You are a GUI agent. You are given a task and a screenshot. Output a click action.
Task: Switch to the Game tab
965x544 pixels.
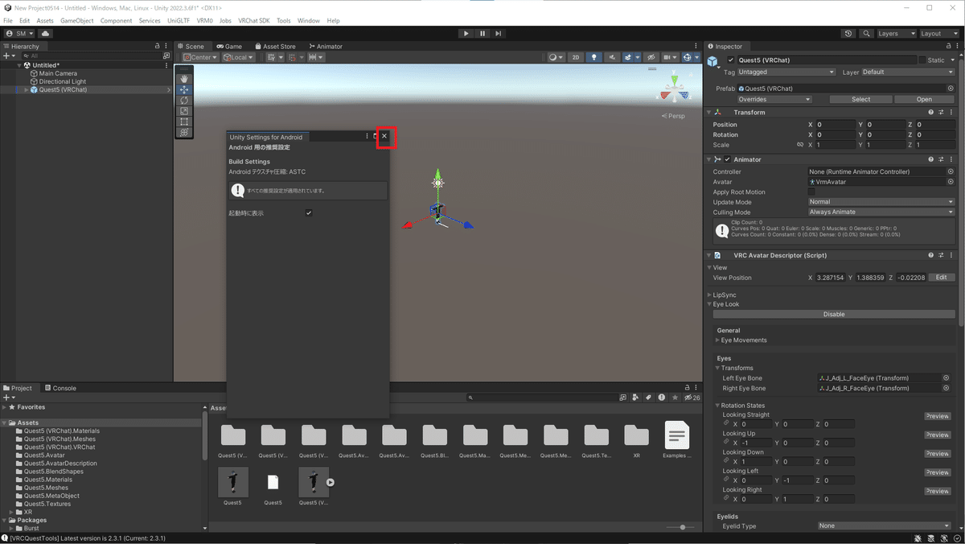click(x=229, y=46)
